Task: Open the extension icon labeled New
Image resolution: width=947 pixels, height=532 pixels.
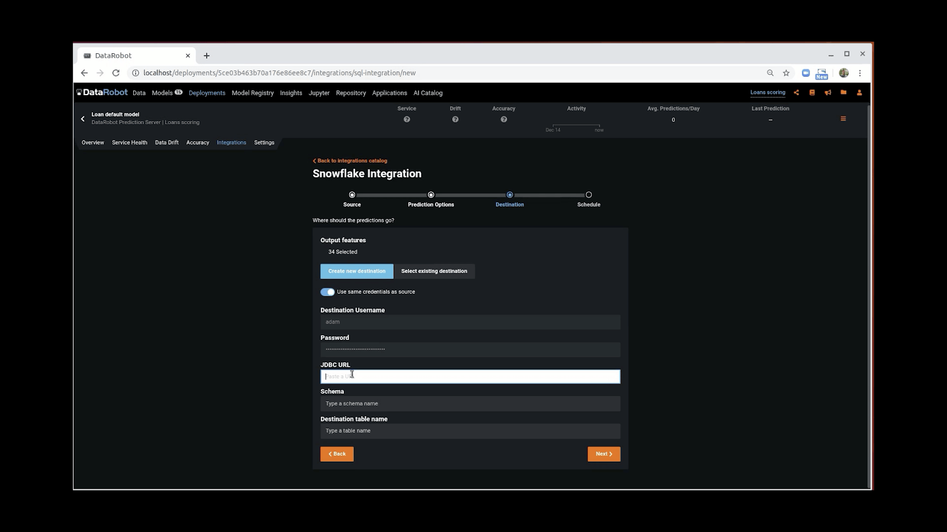Action: point(822,73)
